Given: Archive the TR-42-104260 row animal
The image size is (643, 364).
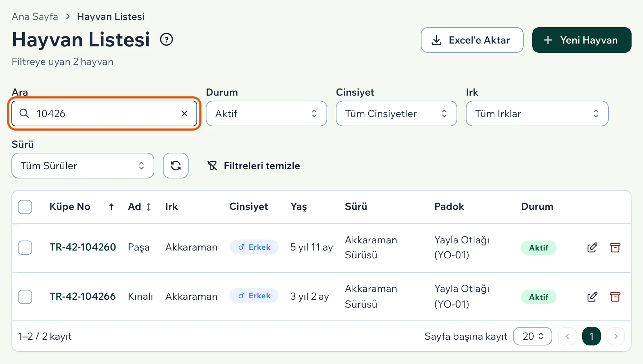Looking at the screenshot, I should 615,248.
